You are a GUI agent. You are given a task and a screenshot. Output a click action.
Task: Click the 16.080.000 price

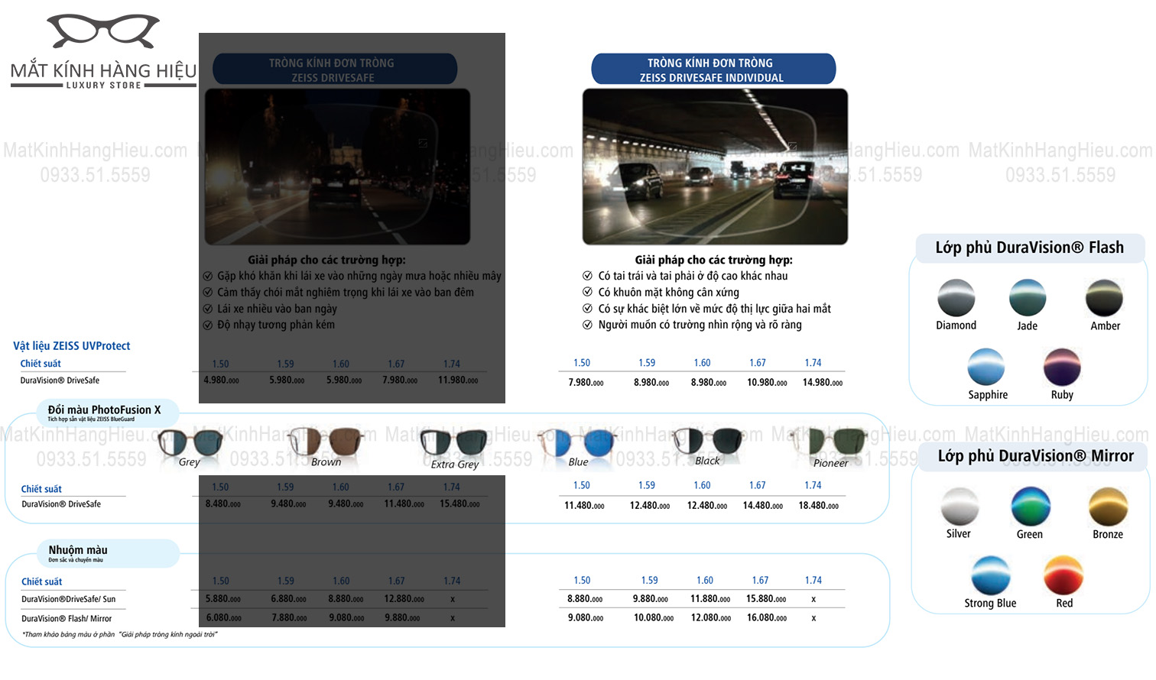[x=767, y=618]
